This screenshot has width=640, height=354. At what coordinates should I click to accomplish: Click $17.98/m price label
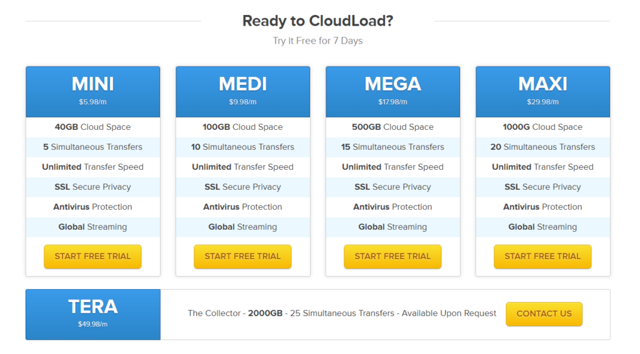pyautogui.click(x=392, y=102)
